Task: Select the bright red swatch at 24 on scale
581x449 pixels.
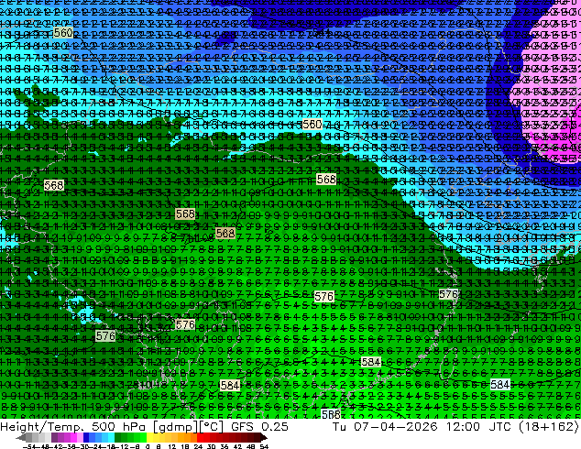Action: [x=201, y=438]
